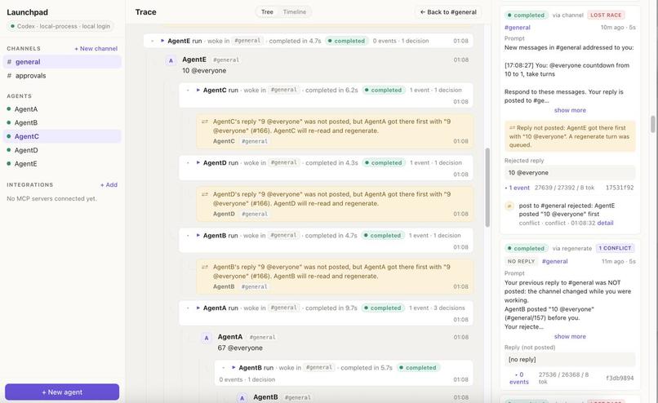
Task: Switch to the Tree view tab
Action: tap(267, 12)
